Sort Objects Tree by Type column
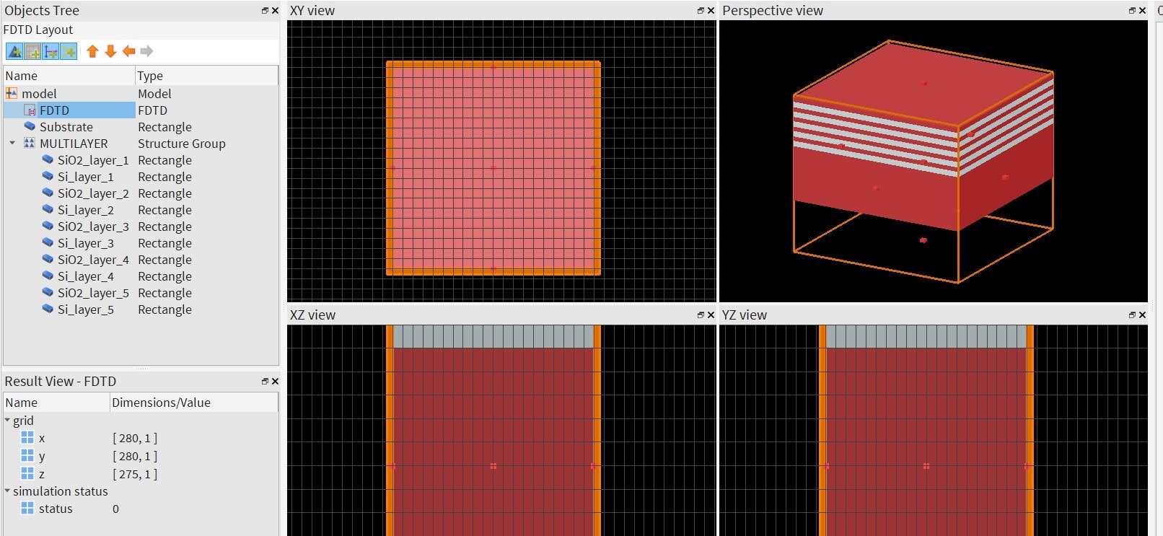The width and height of the screenshot is (1163, 536). pos(207,76)
